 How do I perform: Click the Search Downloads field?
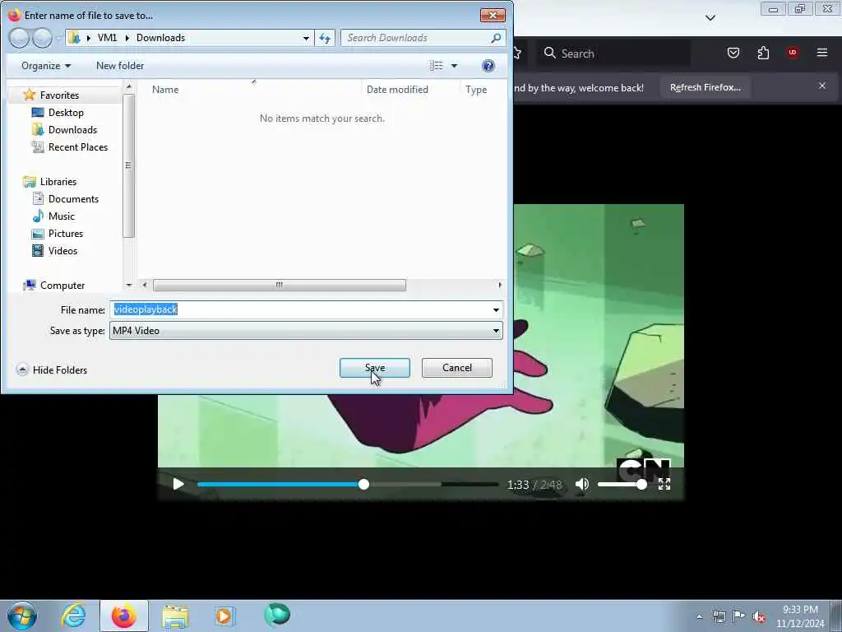[416, 38]
